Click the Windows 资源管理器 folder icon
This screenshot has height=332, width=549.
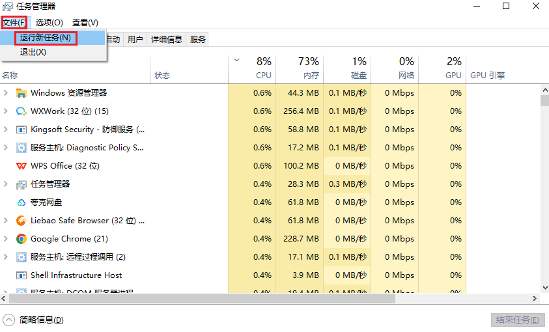coord(21,93)
